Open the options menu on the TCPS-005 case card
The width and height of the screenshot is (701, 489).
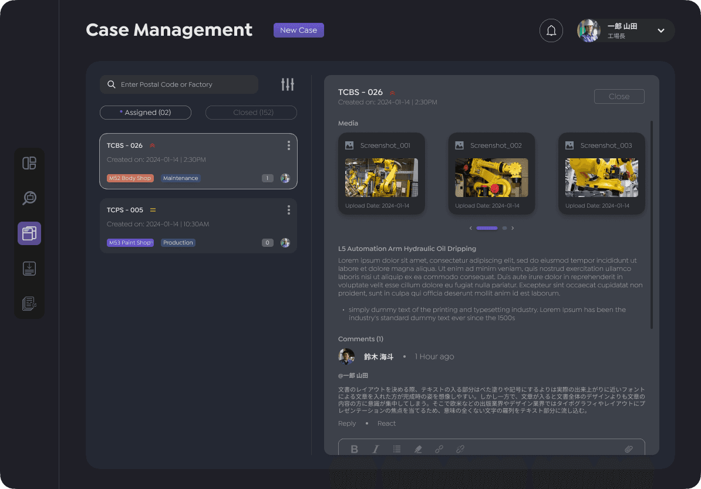(288, 209)
